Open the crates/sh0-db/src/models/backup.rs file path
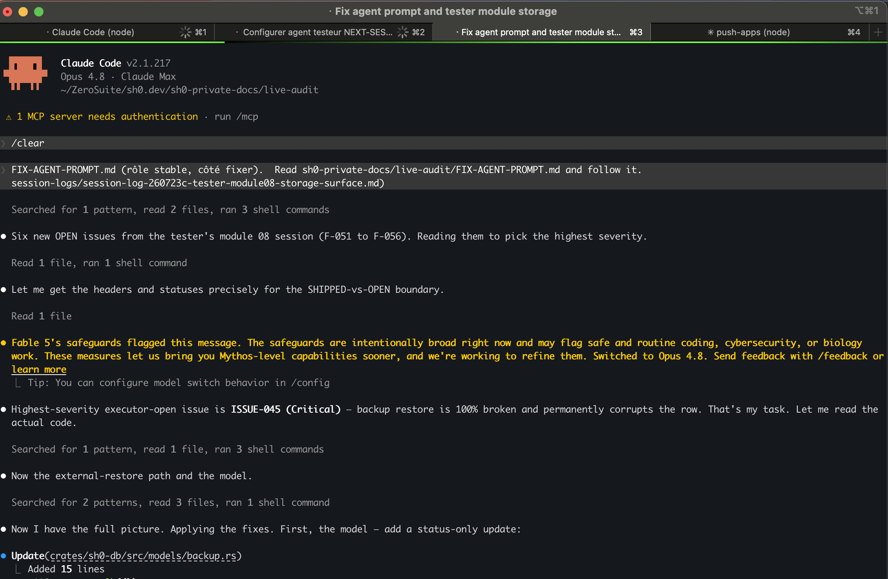Viewport: 888px width, 579px height. [143, 556]
